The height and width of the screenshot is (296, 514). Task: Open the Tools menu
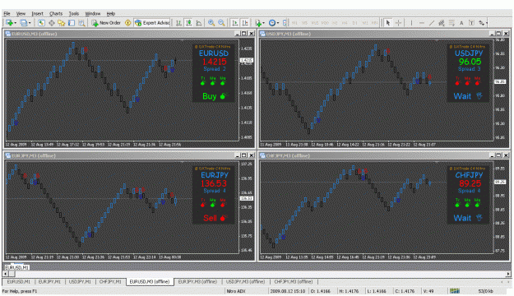[x=74, y=13]
